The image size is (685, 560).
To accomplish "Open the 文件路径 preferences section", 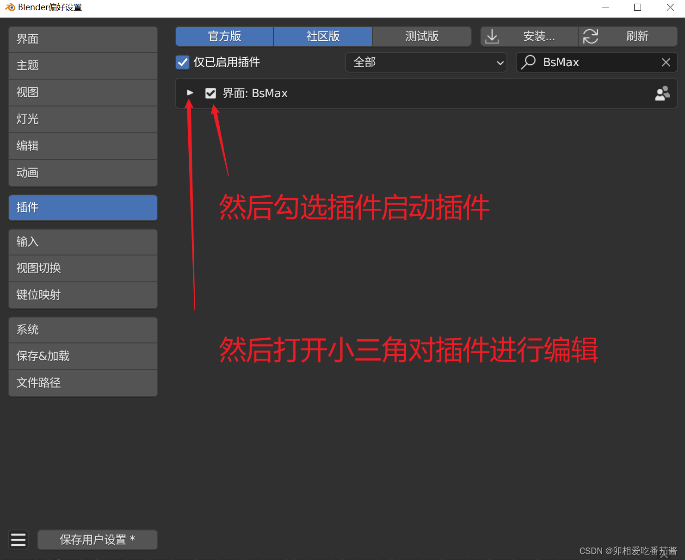I will [x=83, y=383].
